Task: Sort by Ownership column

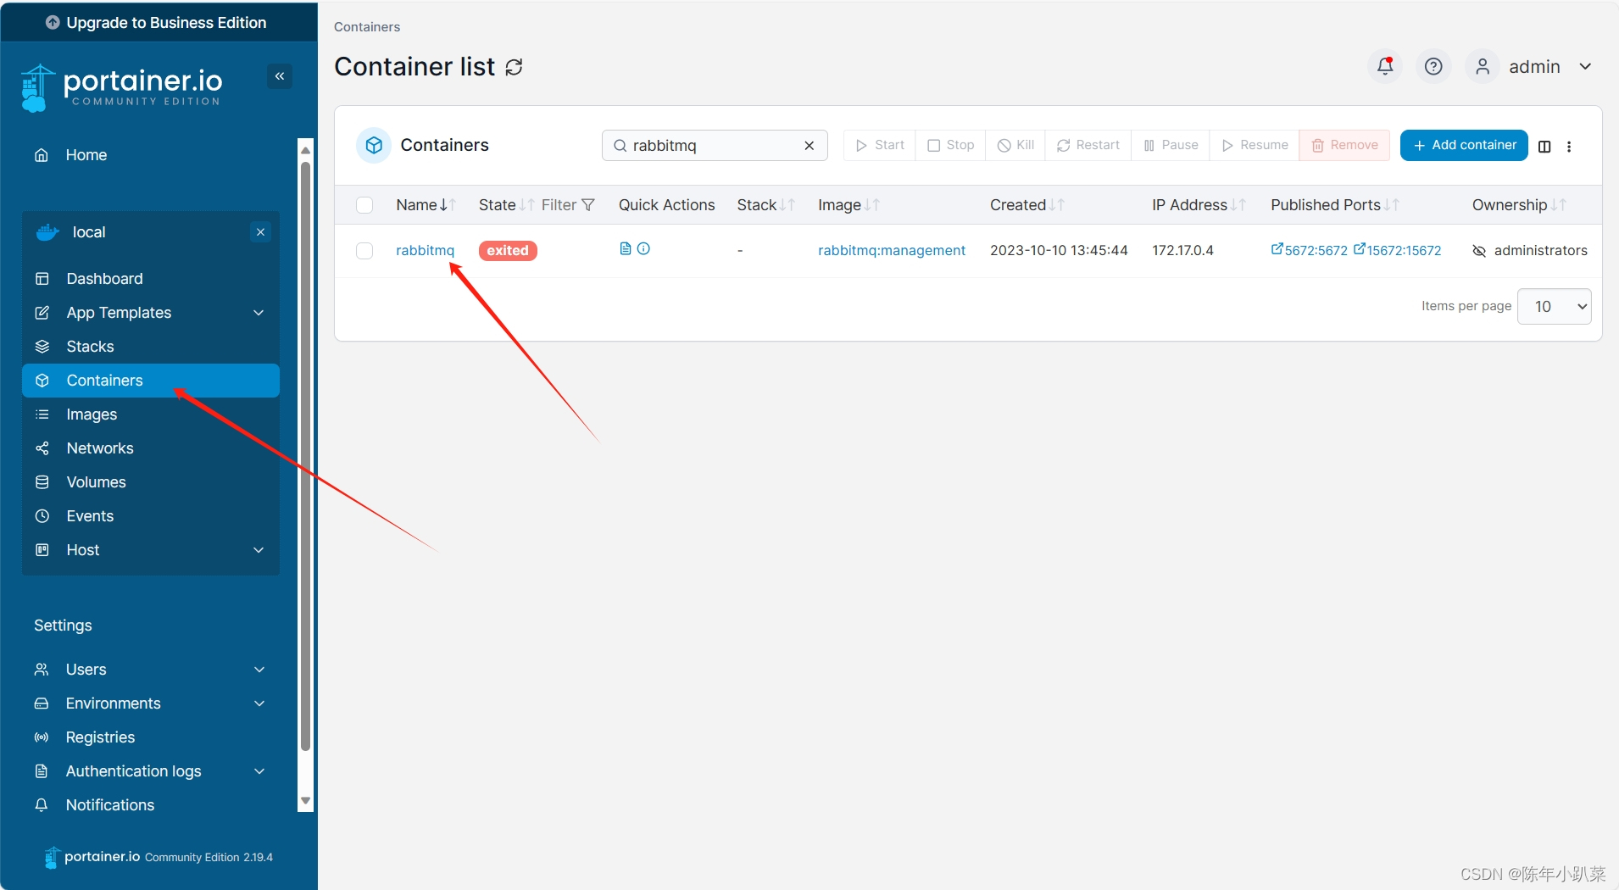Action: [x=1558, y=205]
